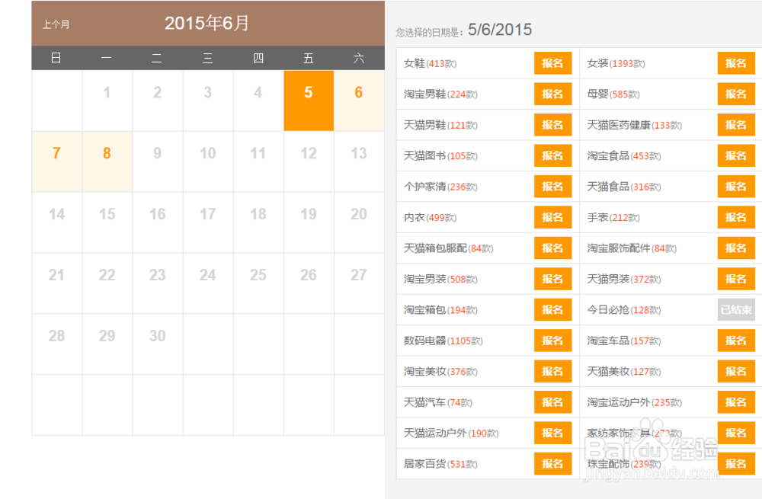Pick June 8 on the calendar
Viewport: 762px width, 499px height.
[107, 162]
